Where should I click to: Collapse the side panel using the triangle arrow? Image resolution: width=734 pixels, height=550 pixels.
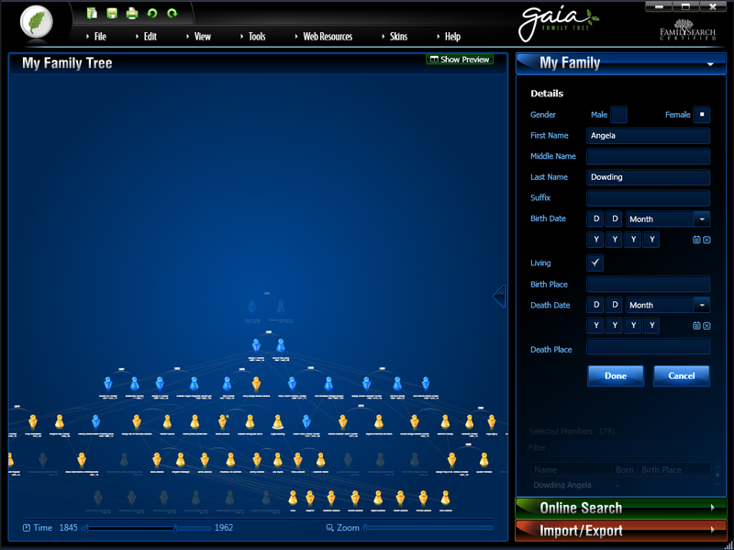499,296
